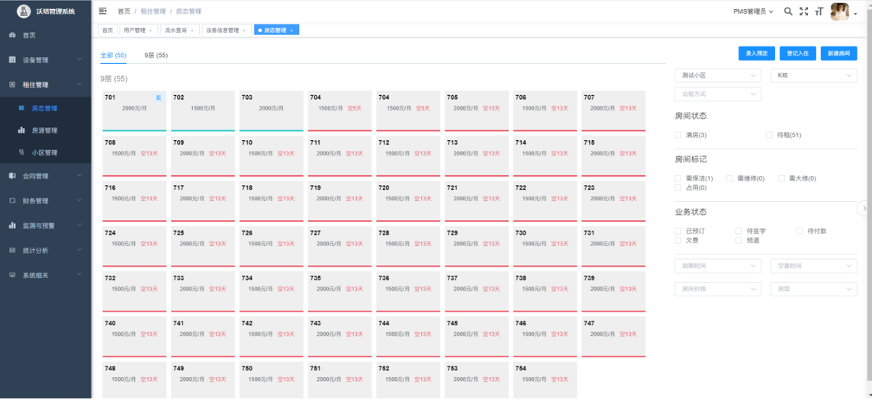Image resolution: width=872 pixels, height=403 pixels.
Task: Switch to the 9层 (55) tab
Action: 156,56
